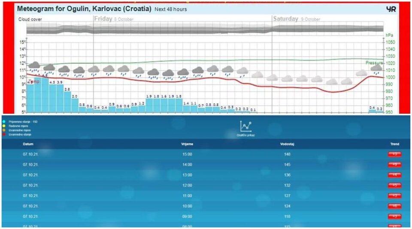The width and height of the screenshot is (412, 229).
Task: Click the Cloud cover label
Action: 30,19
